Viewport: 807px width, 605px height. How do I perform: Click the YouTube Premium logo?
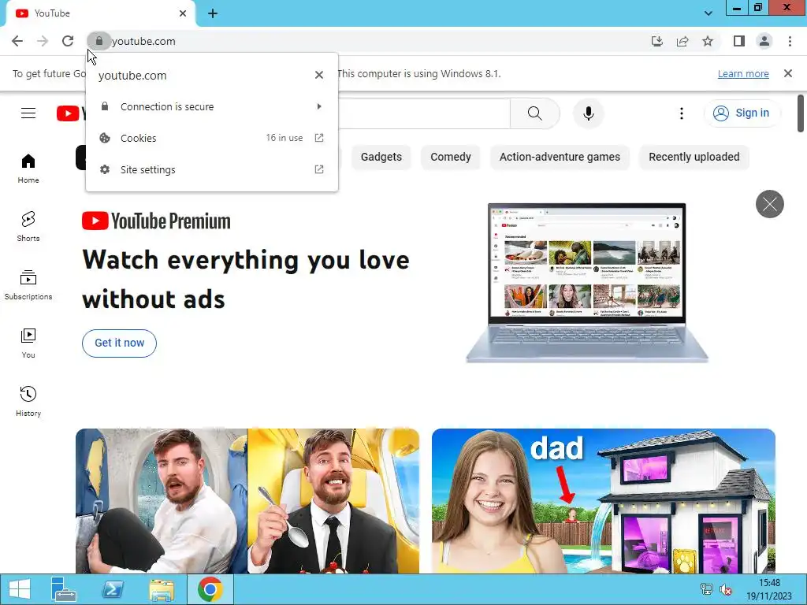[156, 221]
